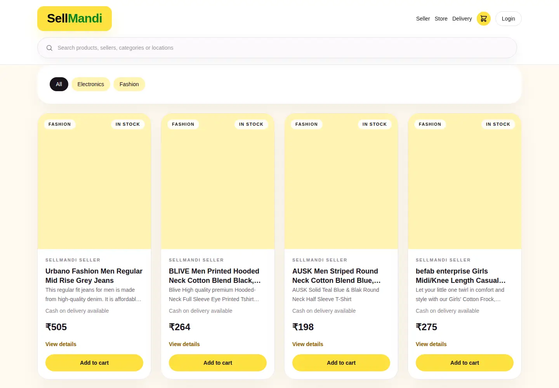Click 'Cash on delivery available' under AUSK t-shirt
559x388 pixels.
point(324,311)
